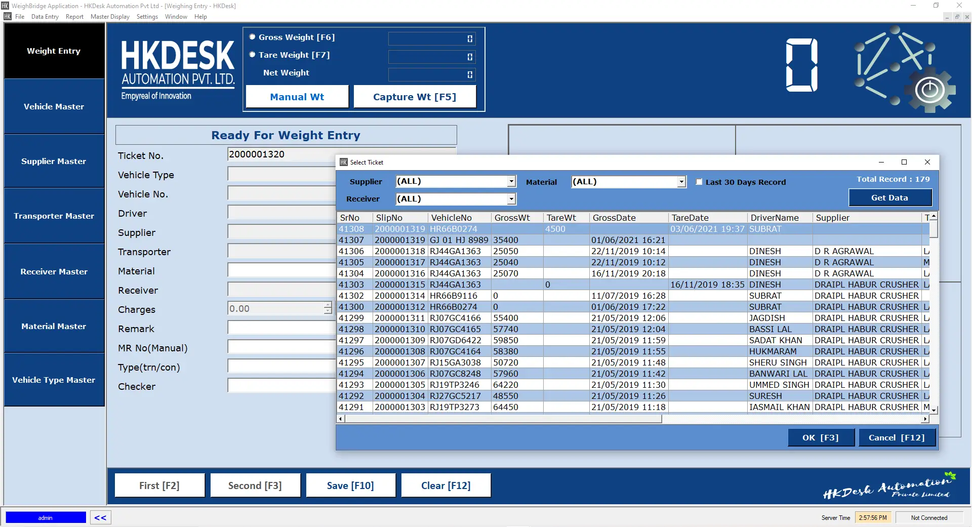Click the Remark input field
972x527 pixels.
point(281,329)
